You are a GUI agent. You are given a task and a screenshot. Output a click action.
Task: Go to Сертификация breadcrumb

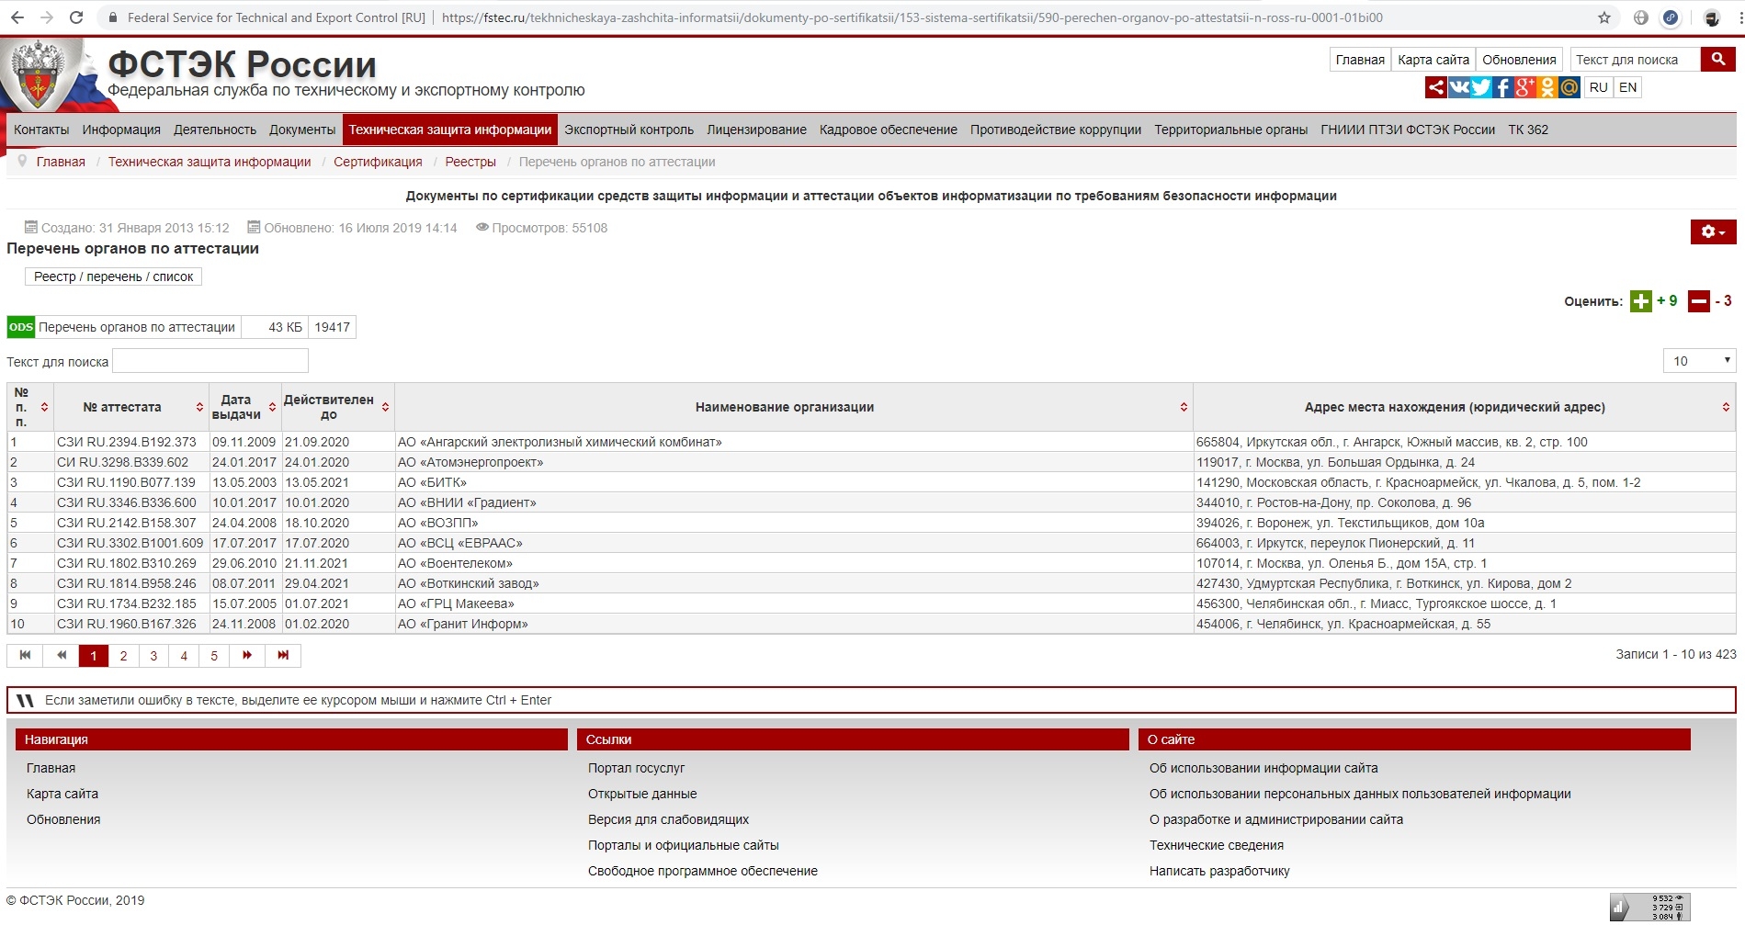tap(378, 162)
